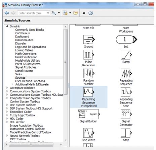Viewport: 156px width, 150px height.
Task: Select the Signal Generator block
Action: coord(126,114)
